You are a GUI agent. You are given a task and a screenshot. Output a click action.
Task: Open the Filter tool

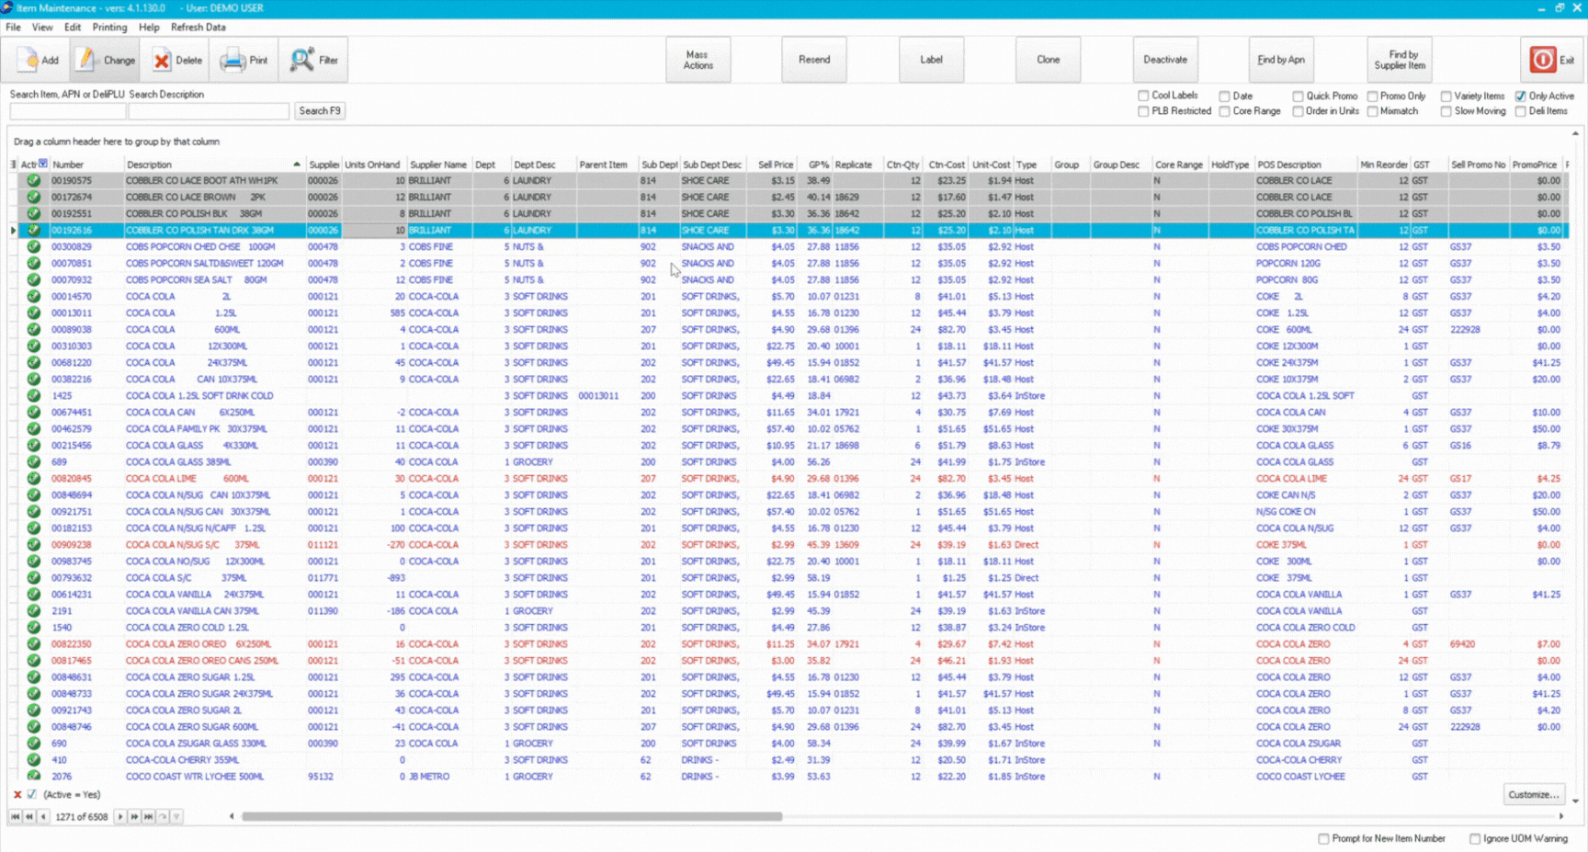point(314,60)
